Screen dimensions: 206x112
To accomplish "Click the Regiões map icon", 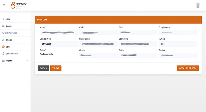I will point(3,61).
